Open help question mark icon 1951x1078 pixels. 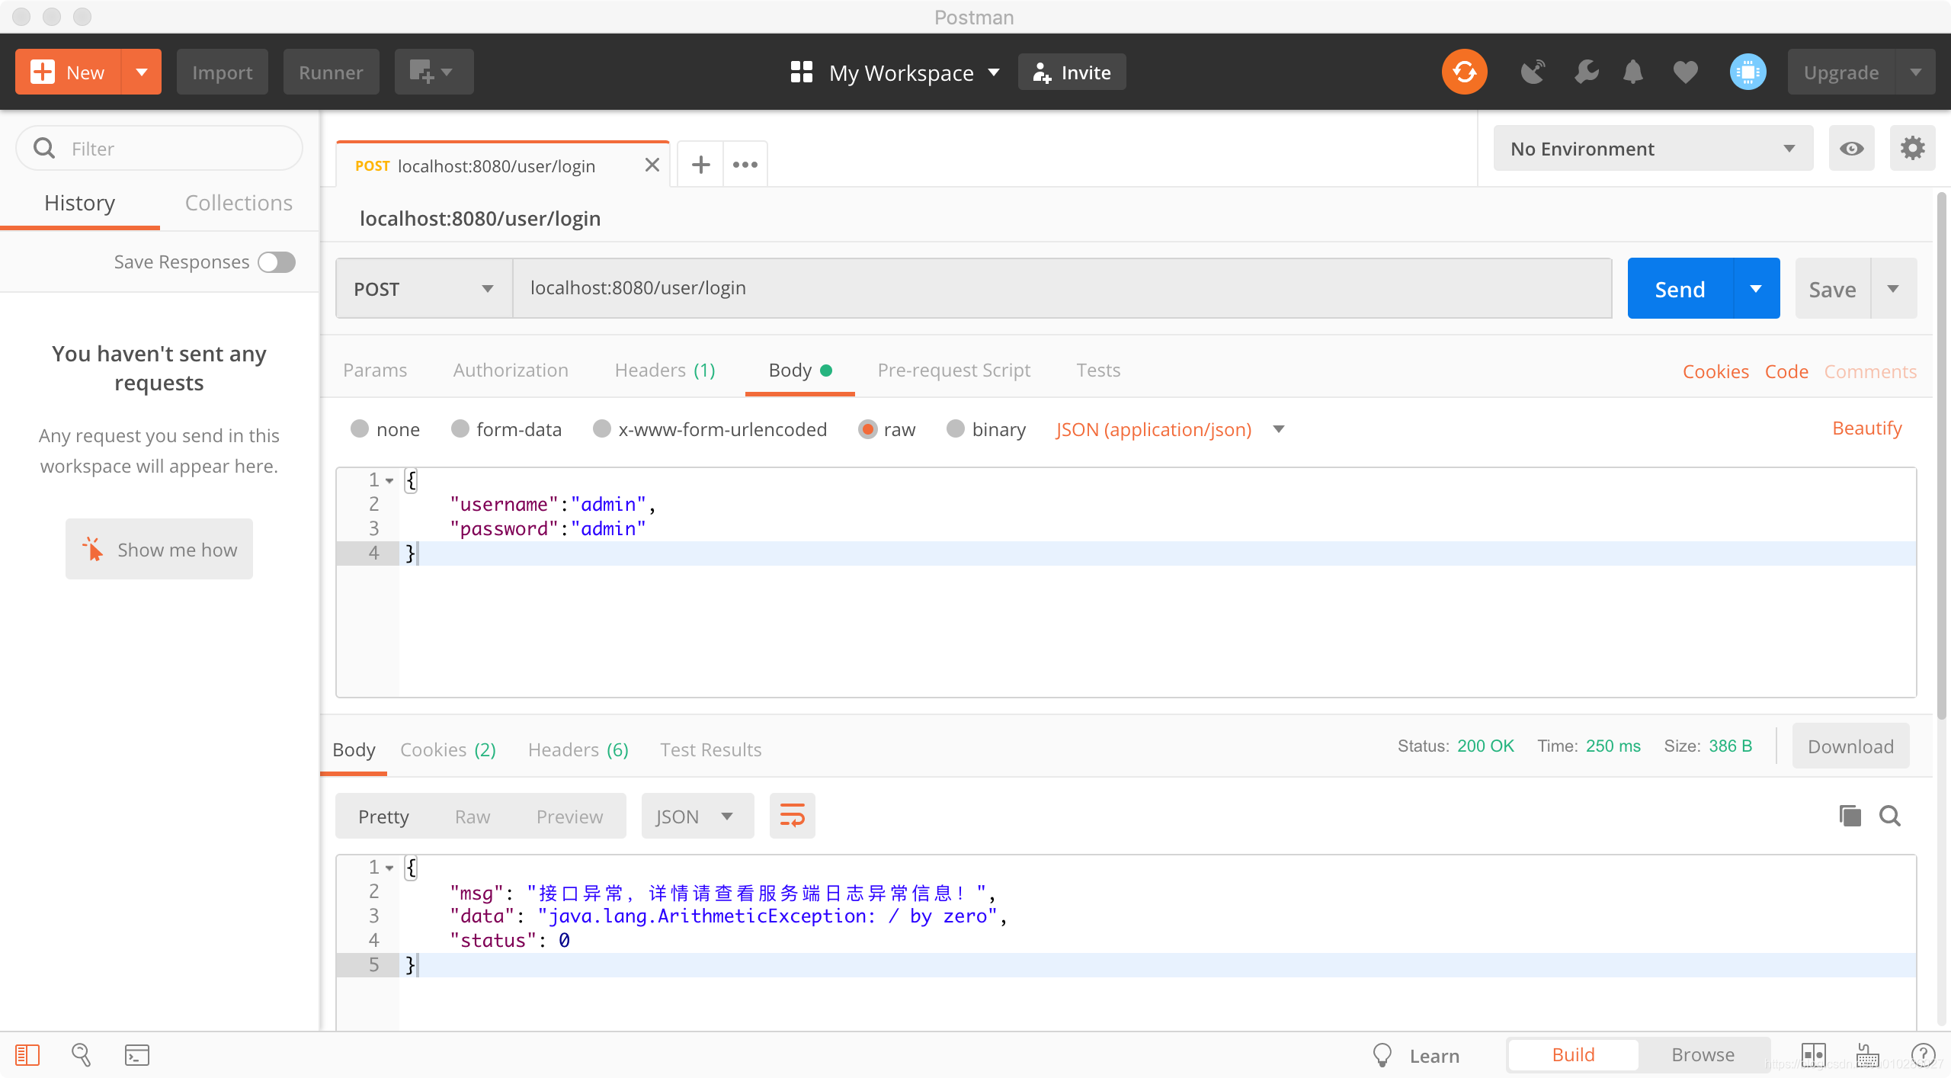tap(1923, 1055)
